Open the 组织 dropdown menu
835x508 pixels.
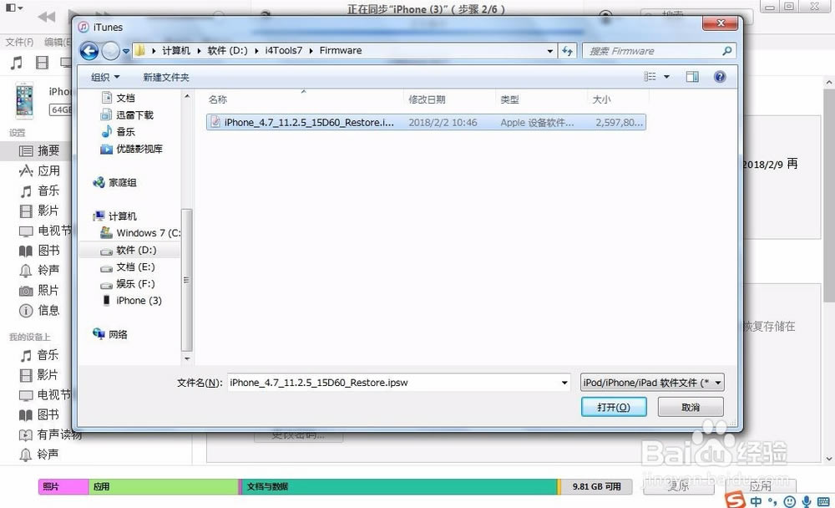105,78
